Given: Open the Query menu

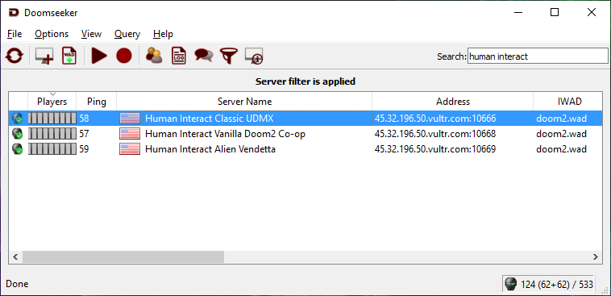Looking at the screenshot, I should click(x=127, y=34).
